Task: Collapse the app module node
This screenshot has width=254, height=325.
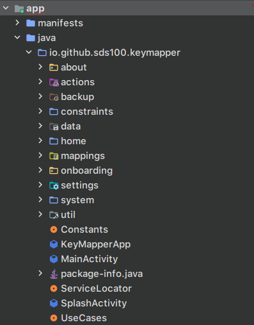Action: click(x=6, y=8)
